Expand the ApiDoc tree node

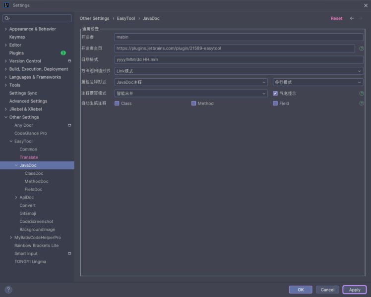[16, 198]
